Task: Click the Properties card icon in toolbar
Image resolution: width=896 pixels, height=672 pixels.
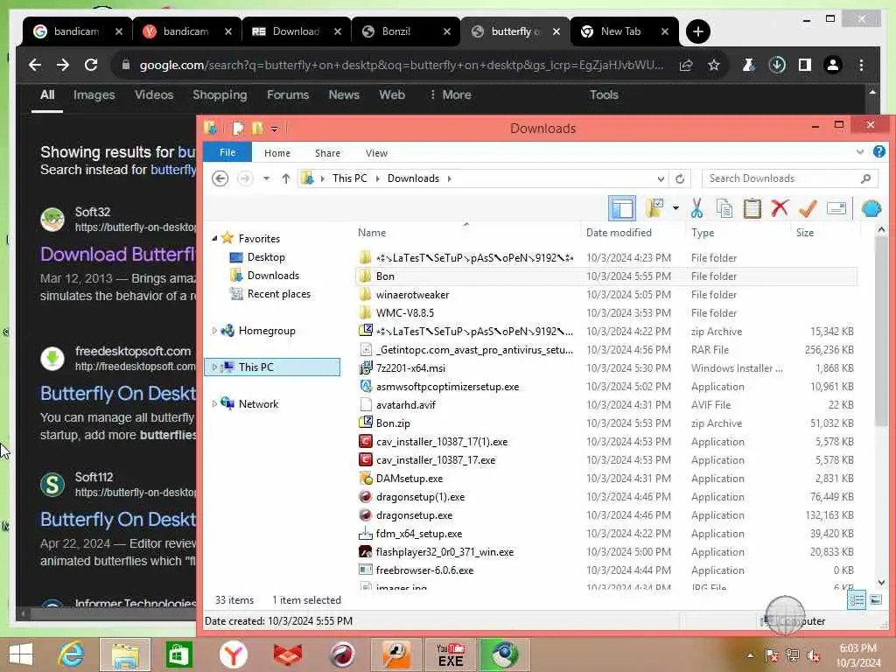Action: pyautogui.click(x=836, y=208)
